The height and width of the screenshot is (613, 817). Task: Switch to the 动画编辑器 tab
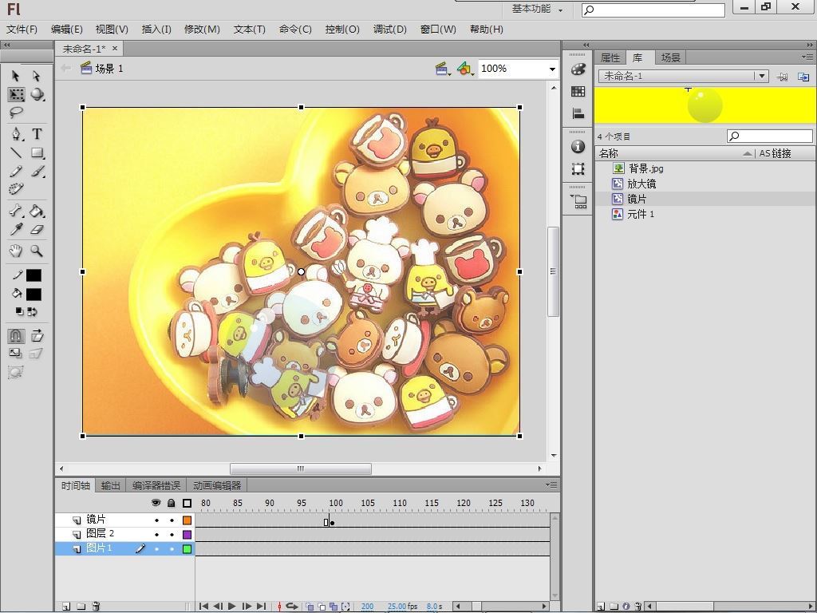pos(217,486)
